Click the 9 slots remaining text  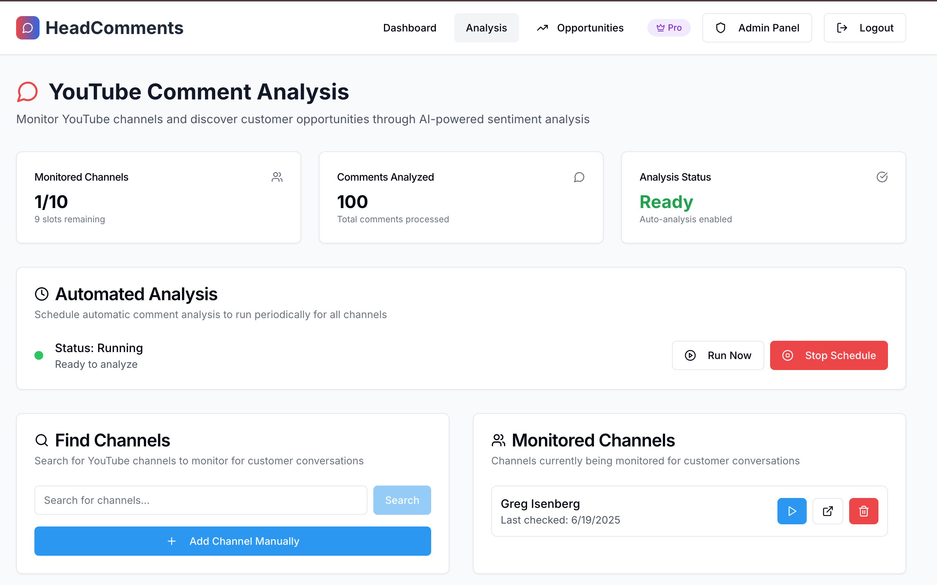[70, 219]
